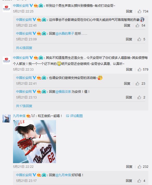Click the thumbs-up on the 23:13 reply
The width and height of the screenshot is (152, 185).
pos(139,97)
